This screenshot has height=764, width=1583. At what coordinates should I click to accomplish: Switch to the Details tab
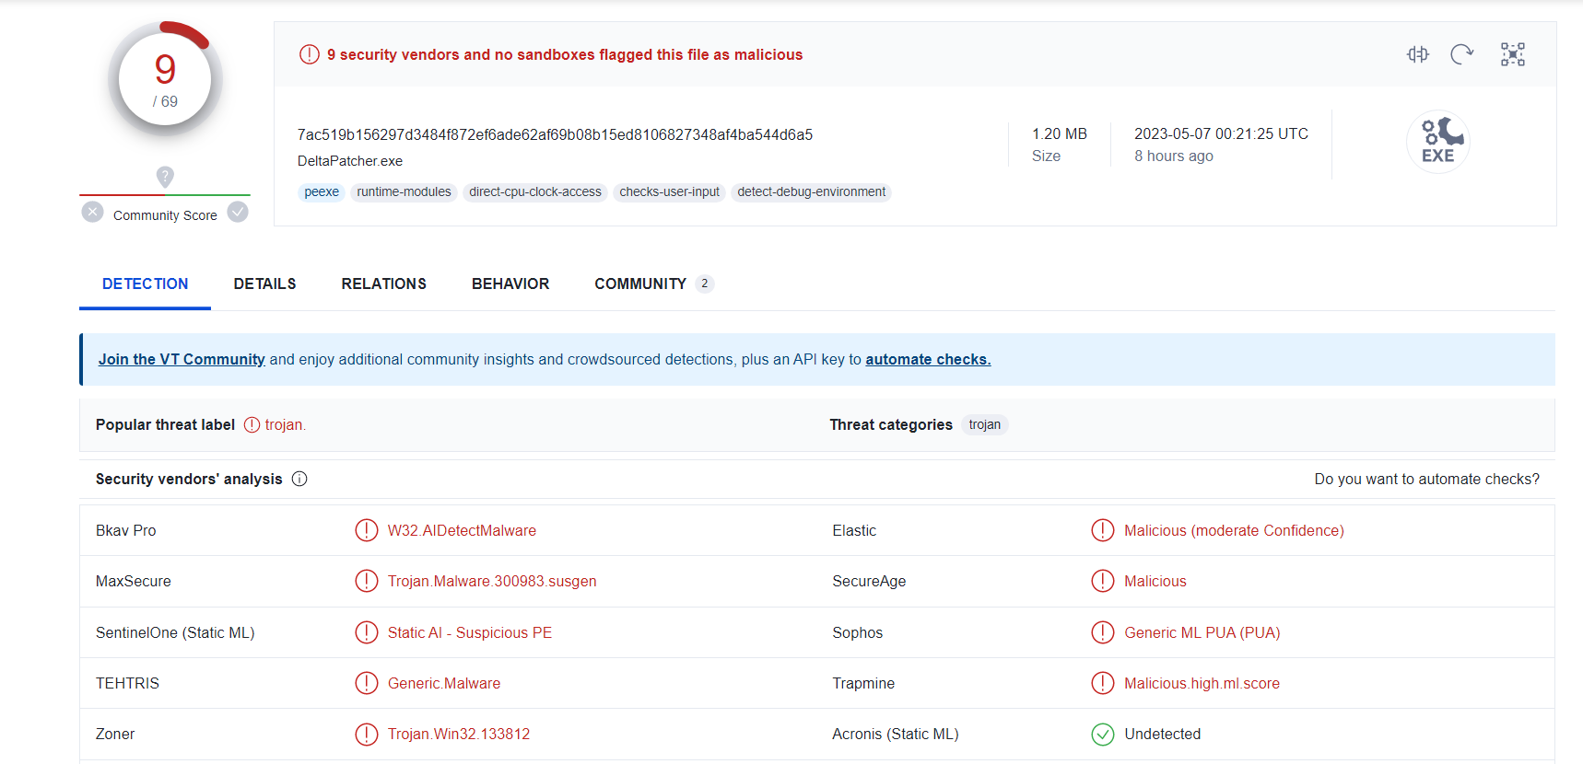(264, 284)
